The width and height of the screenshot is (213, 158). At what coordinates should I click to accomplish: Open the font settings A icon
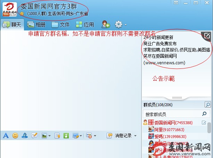[6, 136]
